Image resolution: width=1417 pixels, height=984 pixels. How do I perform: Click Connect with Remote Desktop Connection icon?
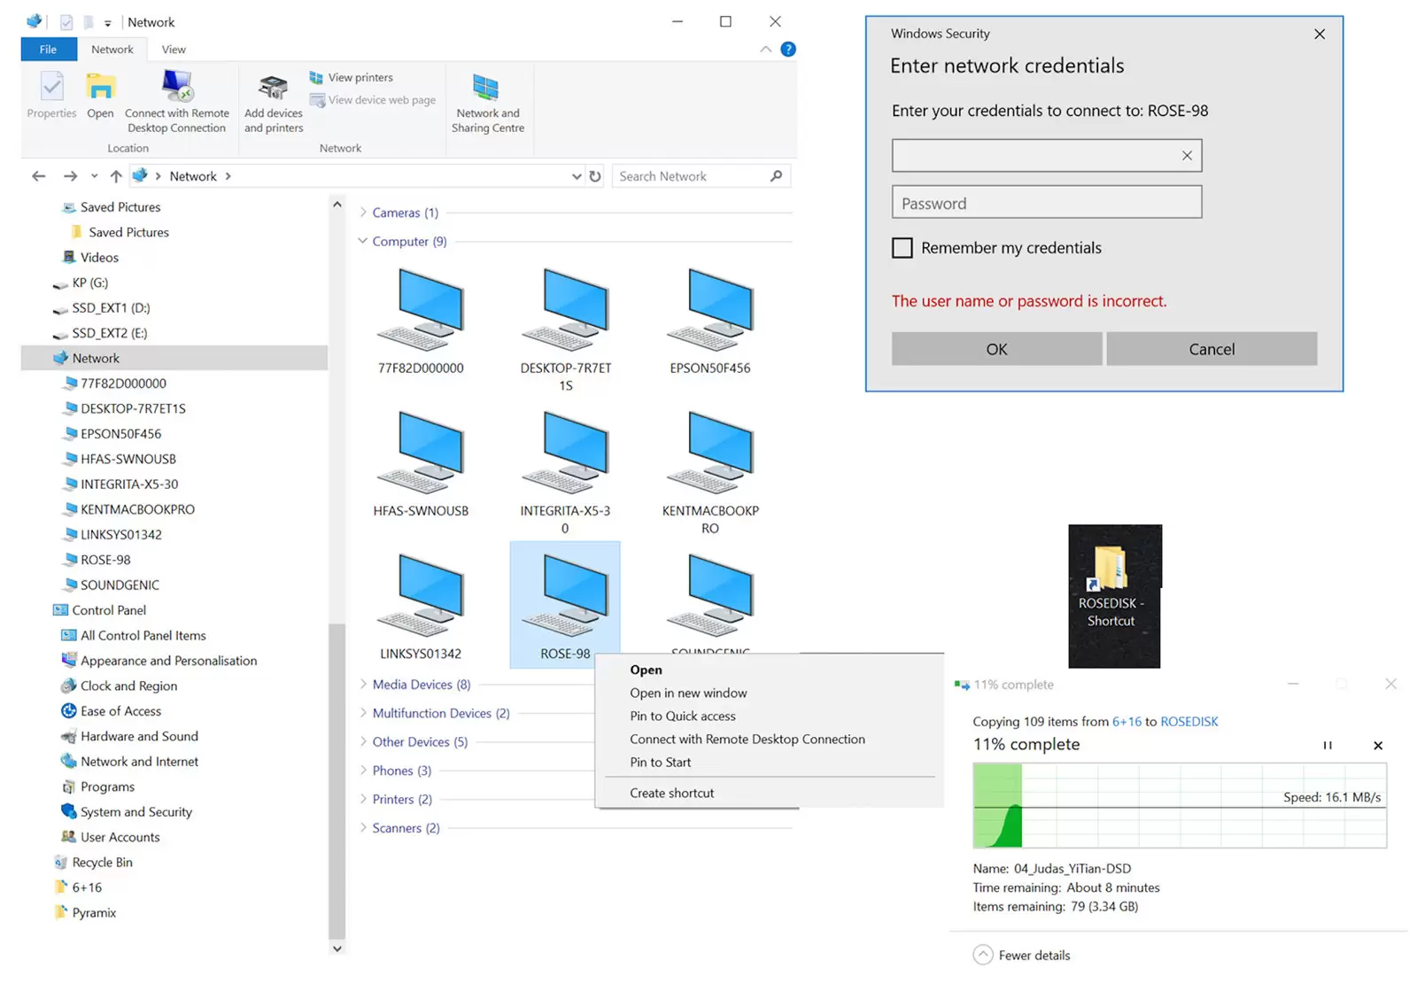pyautogui.click(x=177, y=89)
